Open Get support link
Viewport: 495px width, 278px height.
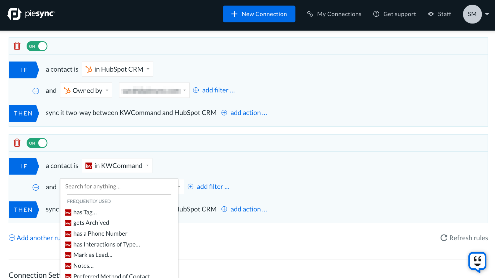pyautogui.click(x=394, y=14)
